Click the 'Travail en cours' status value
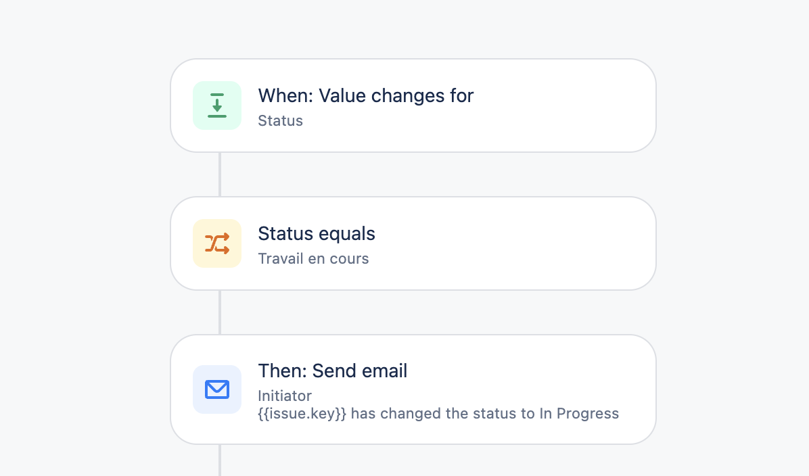809x476 pixels. [x=313, y=258]
